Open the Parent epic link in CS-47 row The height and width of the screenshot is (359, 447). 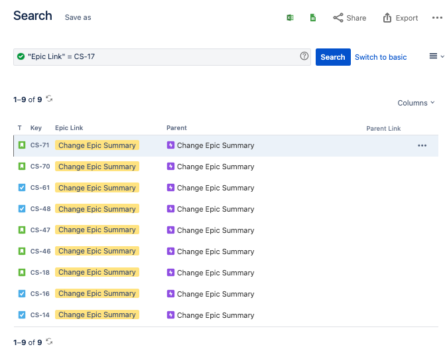216,230
